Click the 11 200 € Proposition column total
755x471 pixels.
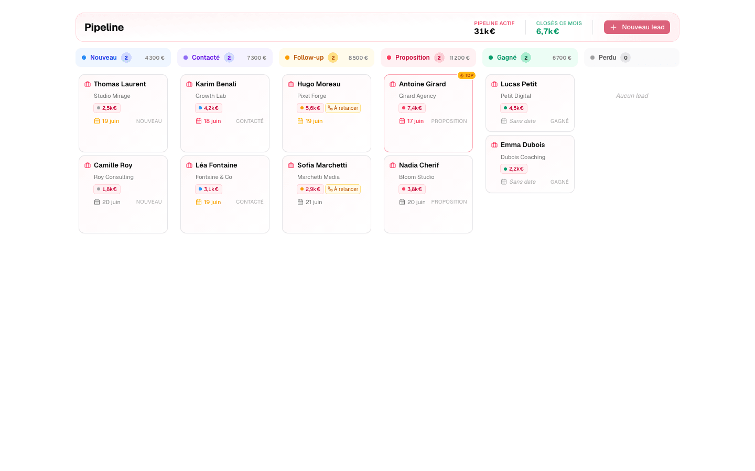(x=459, y=58)
